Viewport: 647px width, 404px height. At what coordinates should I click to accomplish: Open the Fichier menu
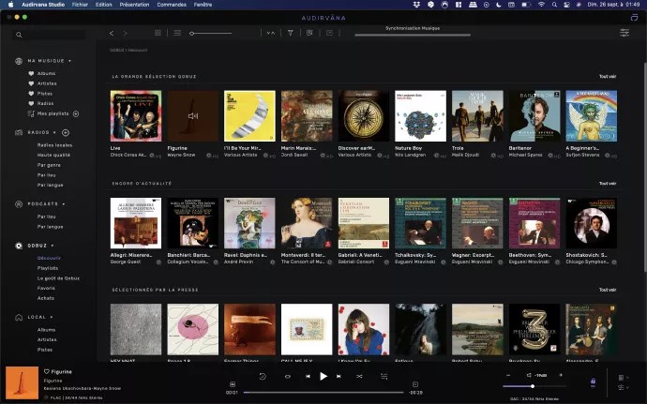pyautogui.click(x=80, y=5)
